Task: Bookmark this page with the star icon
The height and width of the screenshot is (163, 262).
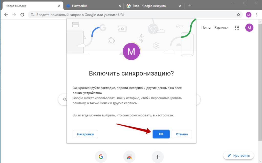Action: (238, 15)
